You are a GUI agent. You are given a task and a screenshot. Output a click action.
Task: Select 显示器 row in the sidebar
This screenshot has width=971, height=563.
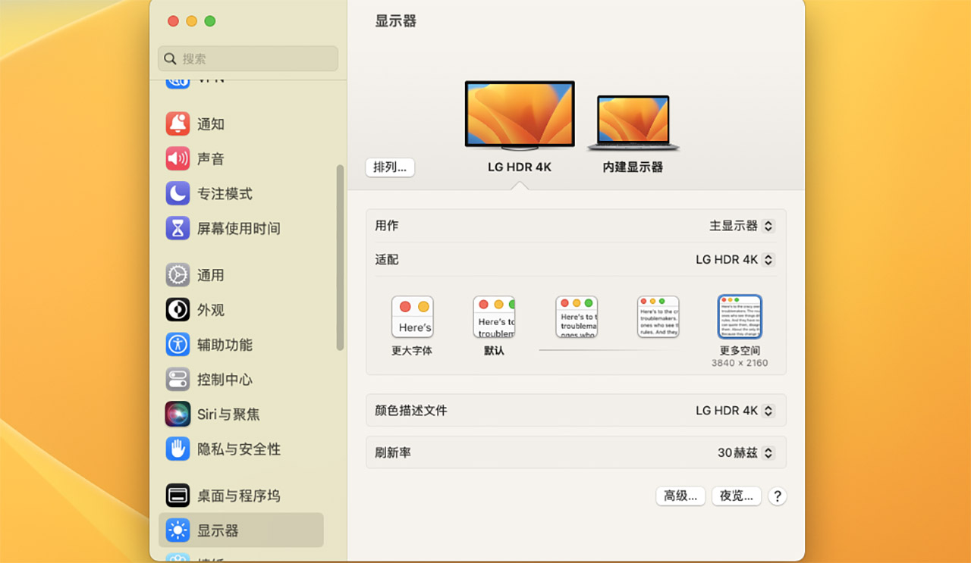(x=241, y=530)
